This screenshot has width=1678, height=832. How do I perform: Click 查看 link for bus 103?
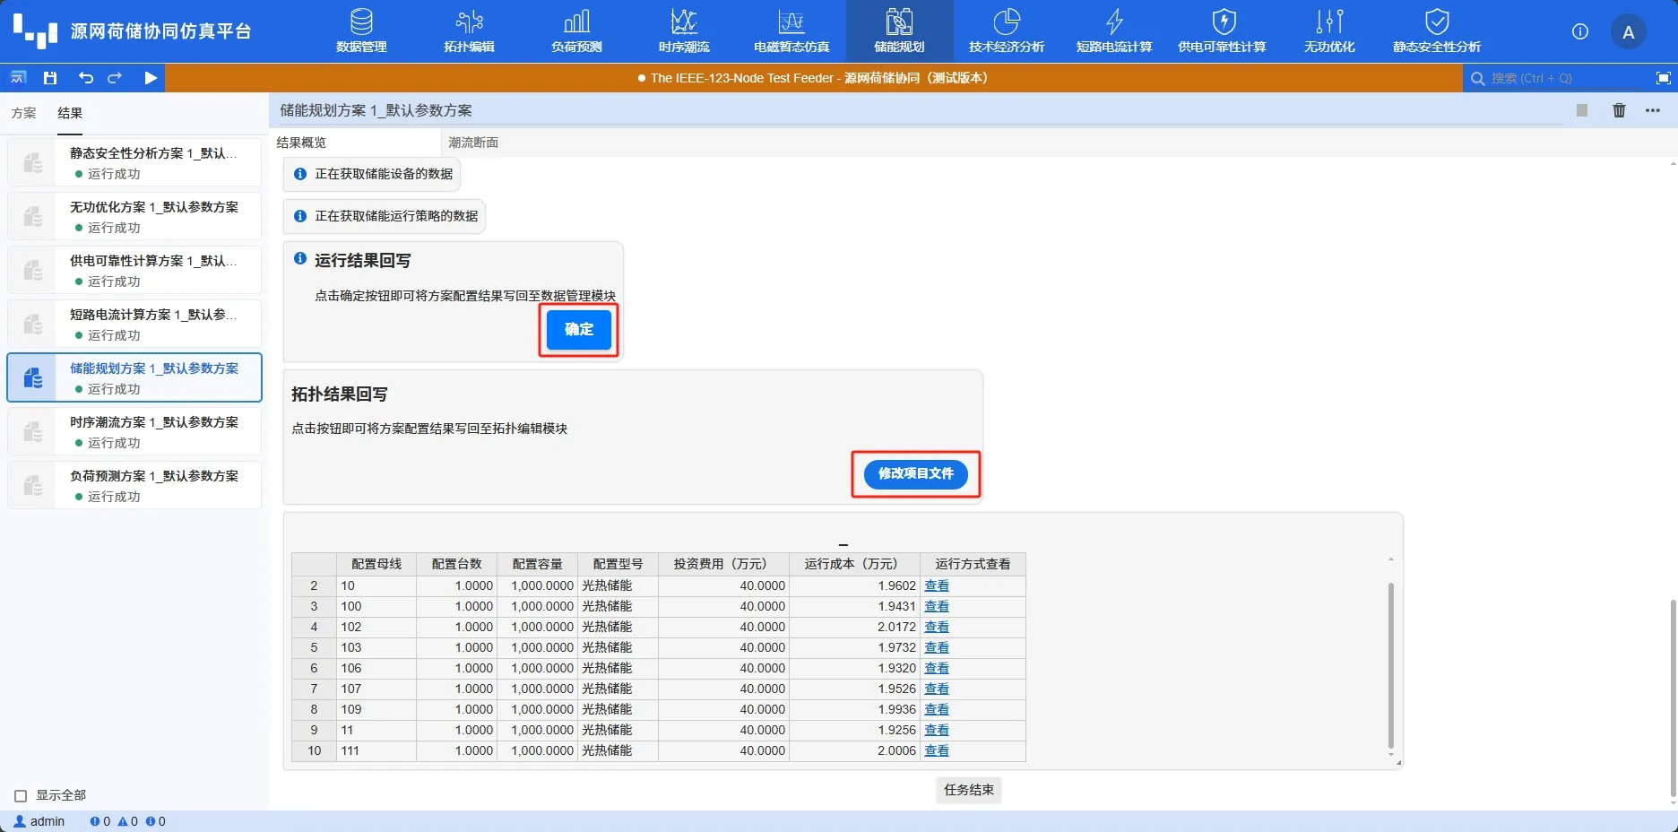(937, 647)
